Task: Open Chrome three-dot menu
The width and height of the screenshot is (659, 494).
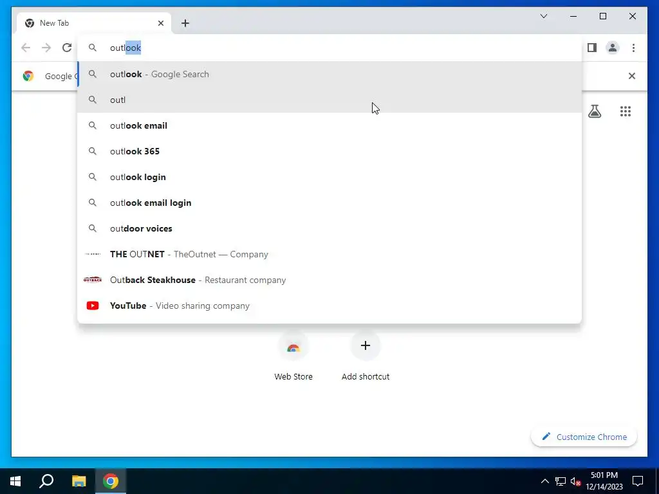Action: pos(633,48)
